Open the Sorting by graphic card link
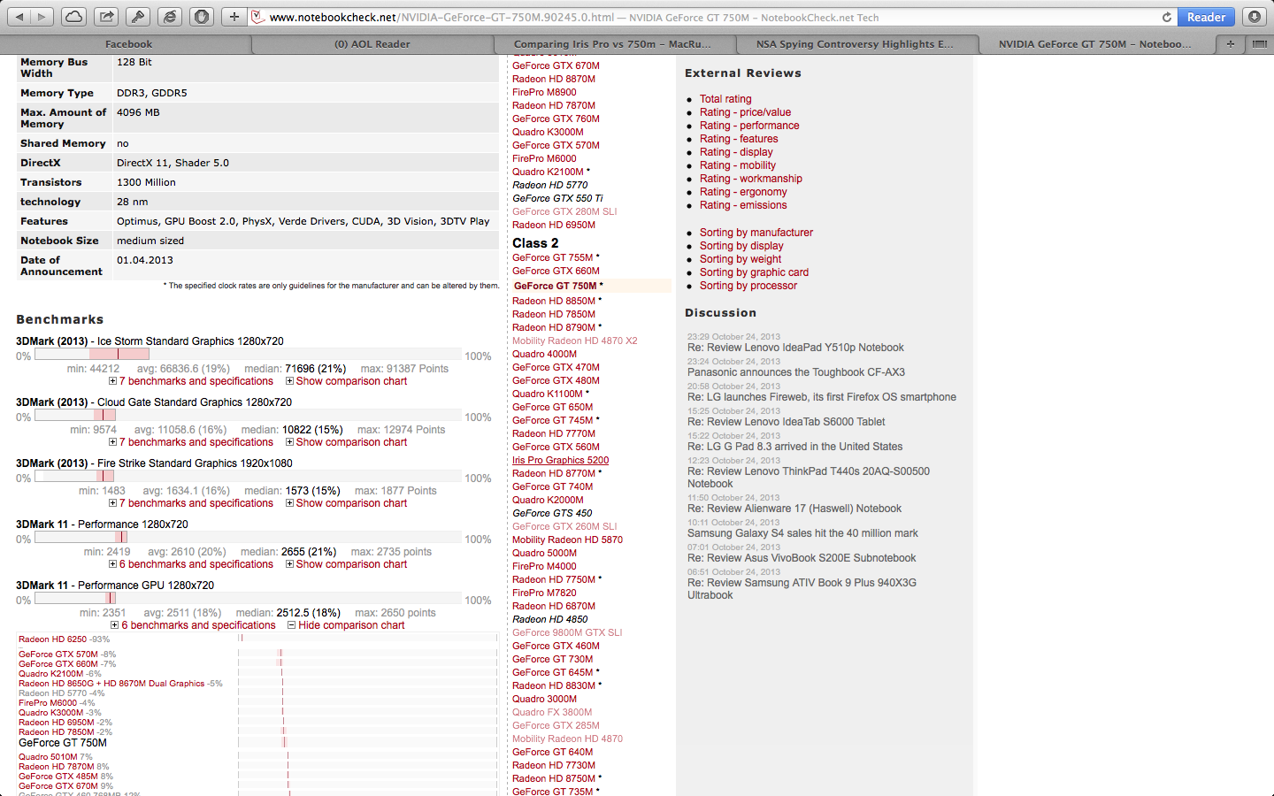1274x796 pixels. 754,272
